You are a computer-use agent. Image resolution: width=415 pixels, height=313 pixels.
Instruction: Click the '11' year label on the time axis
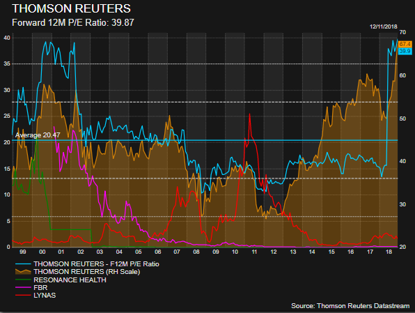pos(254,252)
